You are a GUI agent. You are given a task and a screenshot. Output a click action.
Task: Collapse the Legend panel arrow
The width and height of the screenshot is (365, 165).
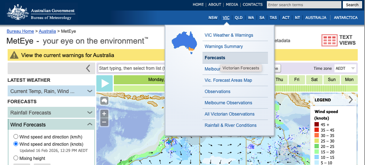point(350,100)
